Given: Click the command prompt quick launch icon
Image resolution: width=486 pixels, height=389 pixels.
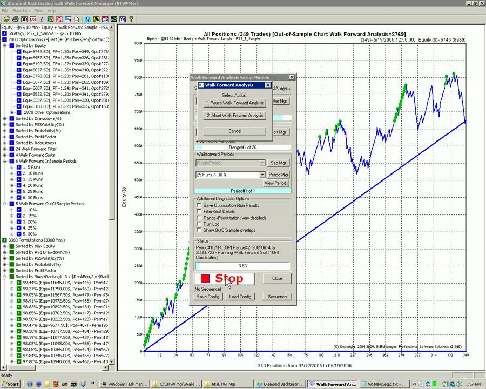Looking at the screenshot, I should (x=73, y=384).
